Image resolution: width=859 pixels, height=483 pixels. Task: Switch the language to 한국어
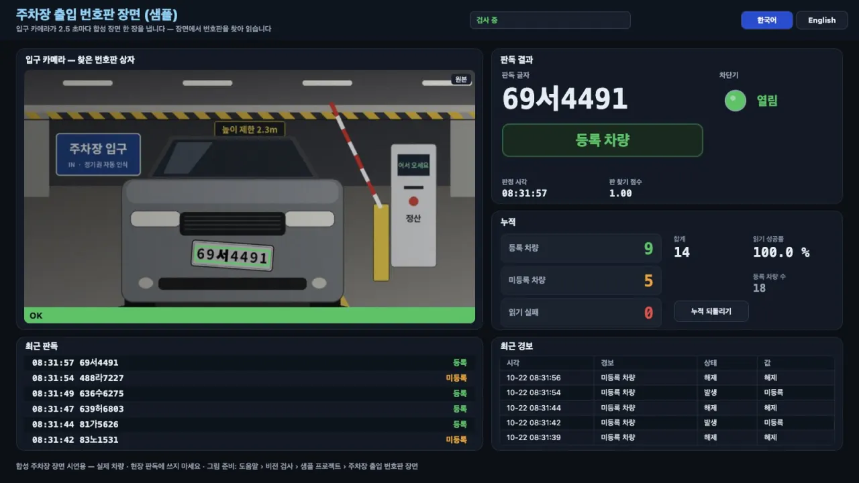766,20
